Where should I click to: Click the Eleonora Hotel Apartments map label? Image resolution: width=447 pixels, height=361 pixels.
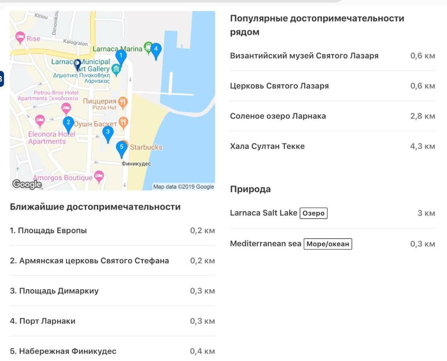[x=51, y=138]
